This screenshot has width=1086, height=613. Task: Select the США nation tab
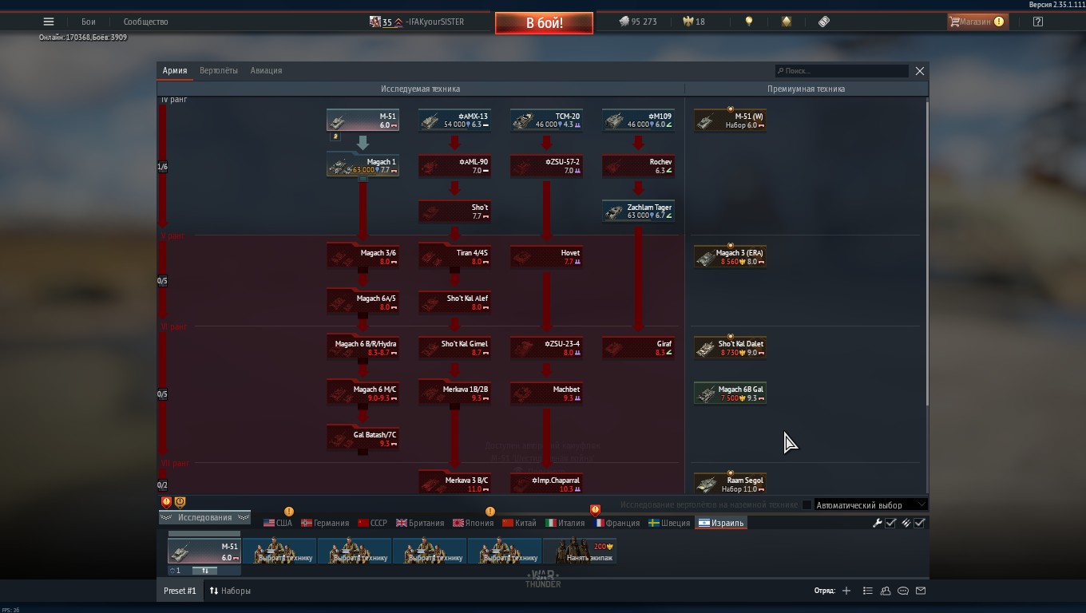[x=278, y=523]
